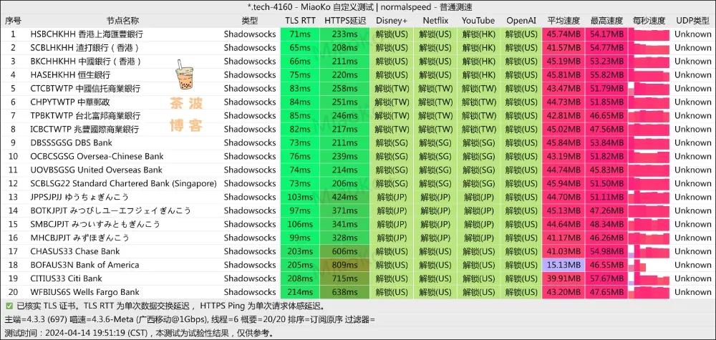This screenshot has height=340, width=716.
Task: Select the 最高速度 column header
Action: 607,21
